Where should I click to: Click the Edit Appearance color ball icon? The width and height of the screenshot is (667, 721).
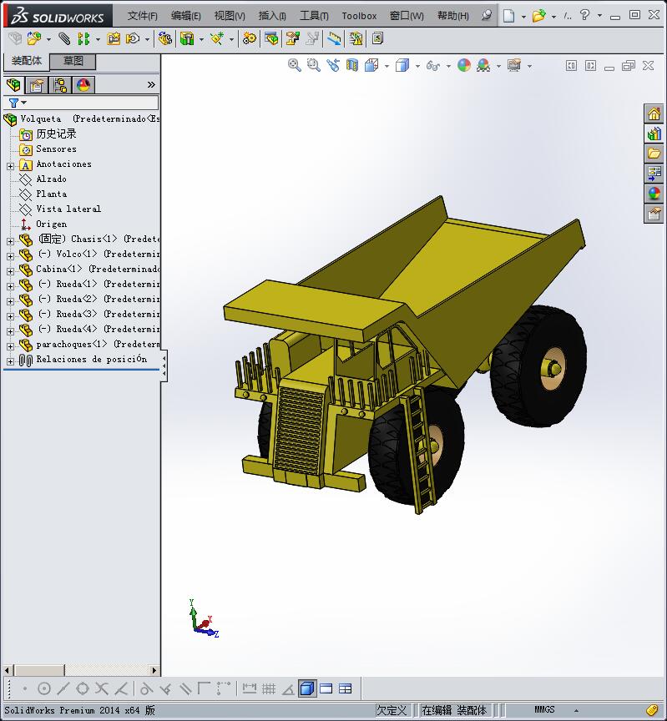pyautogui.click(x=464, y=65)
